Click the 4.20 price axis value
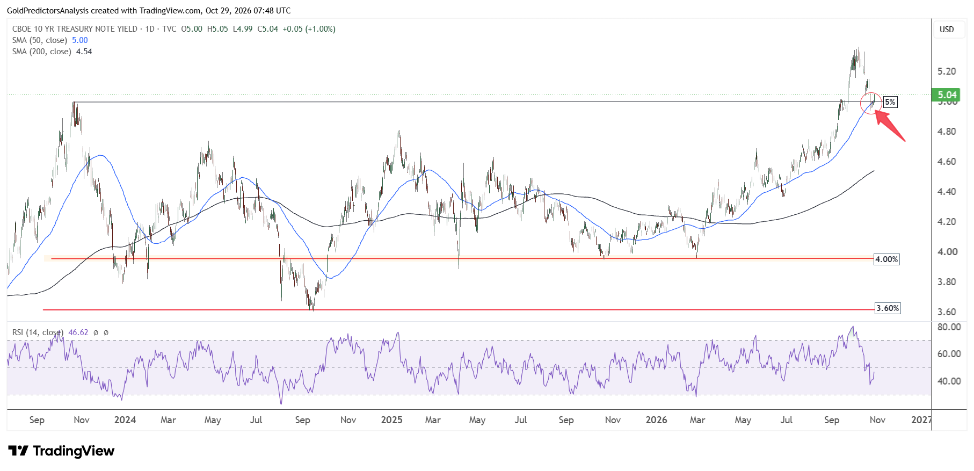This screenshot has height=471, width=974. pyautogui.click(x=947, y=222)
